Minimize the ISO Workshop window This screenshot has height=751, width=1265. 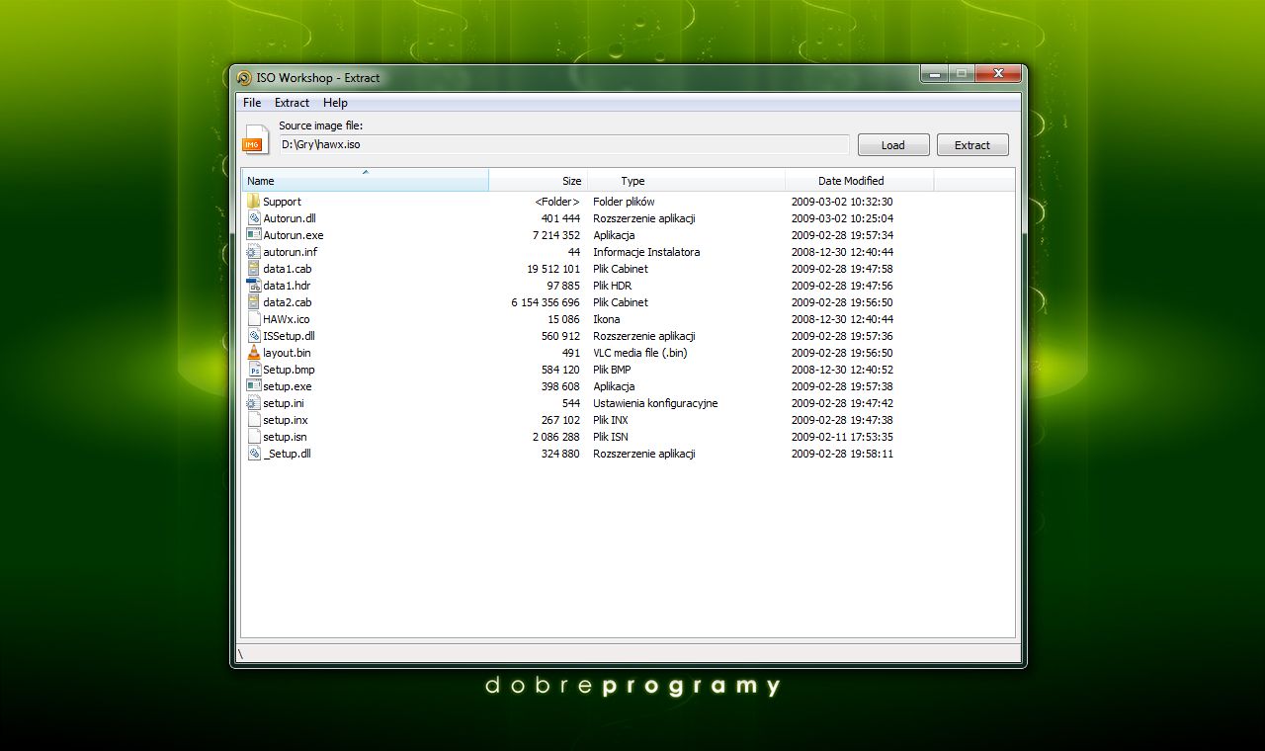tap(934, 74)
